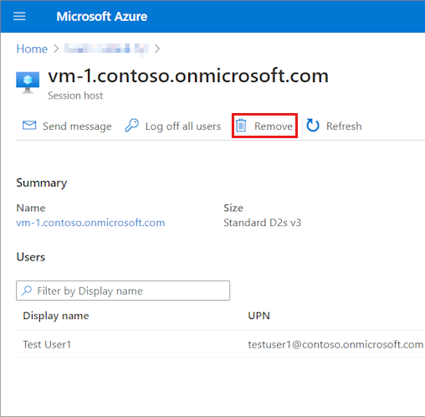
Task: Click the chevron after Home breadcrumb
Action: 56,49
